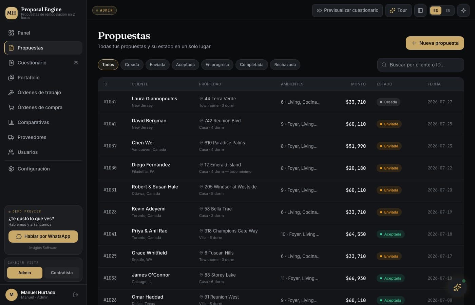475x305 pixels.
Task: Click the Portafolio images icon
Action: [x=11, y=78]
